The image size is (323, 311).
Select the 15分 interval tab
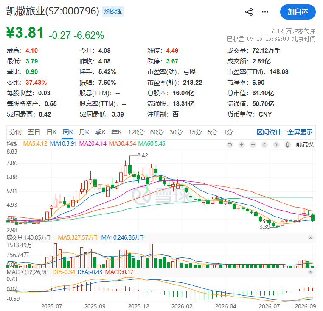195,132
